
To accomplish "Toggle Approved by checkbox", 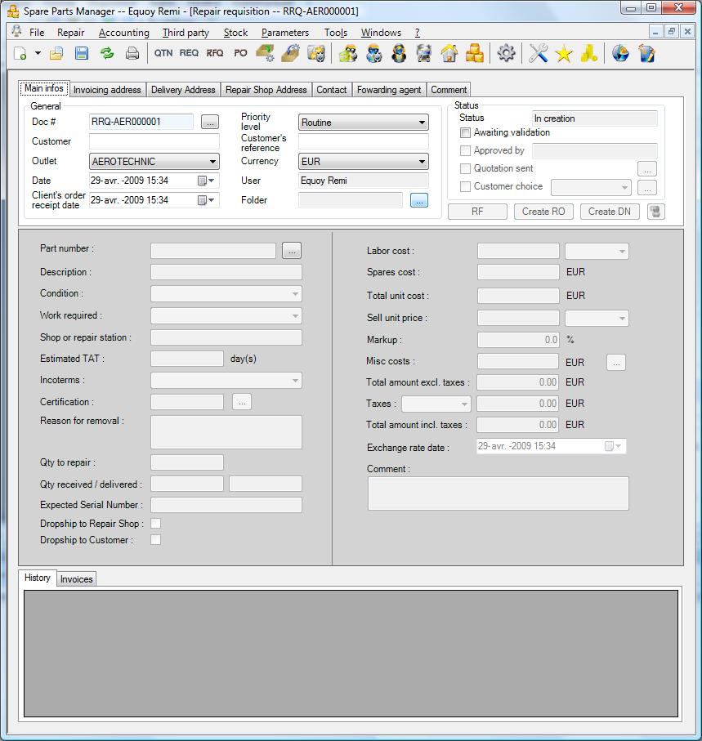I will (x=465, y=151).
